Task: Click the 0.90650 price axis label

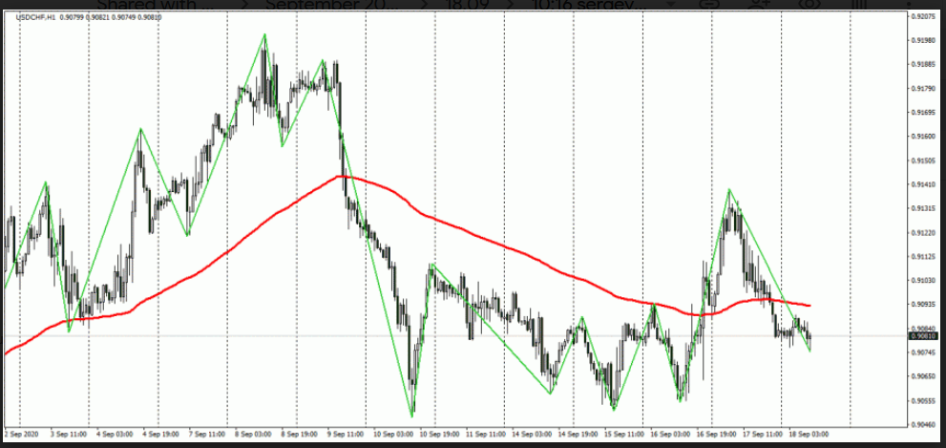Action: click(924, 376)
